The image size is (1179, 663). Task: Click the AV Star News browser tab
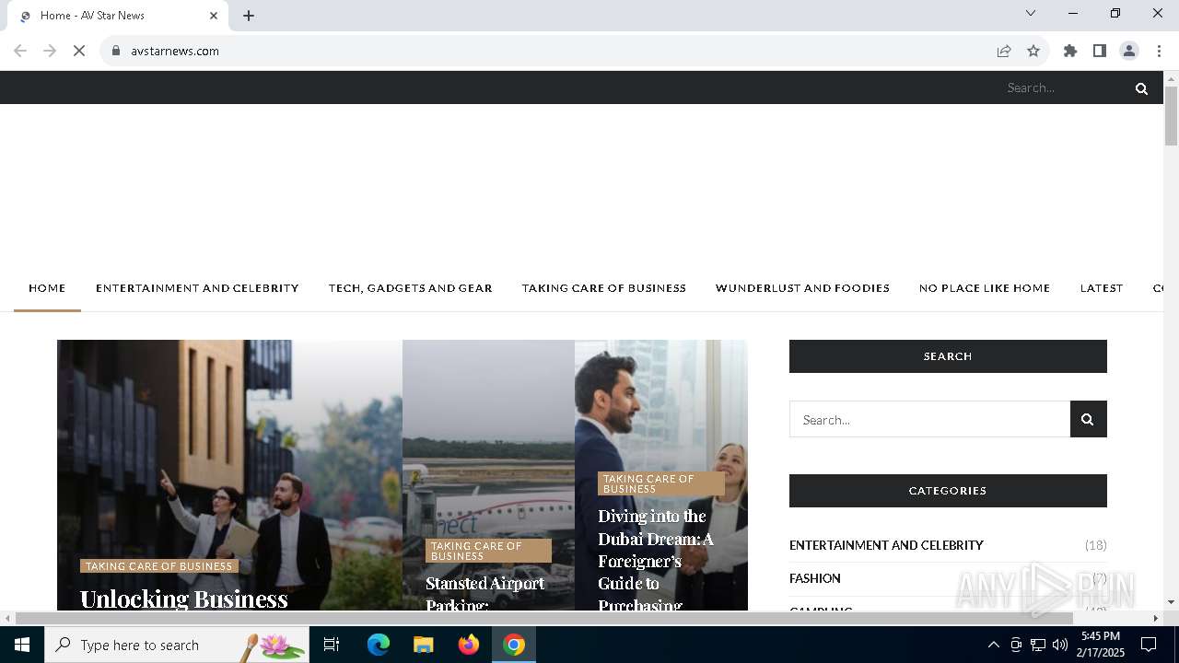(x=120, y=16)
